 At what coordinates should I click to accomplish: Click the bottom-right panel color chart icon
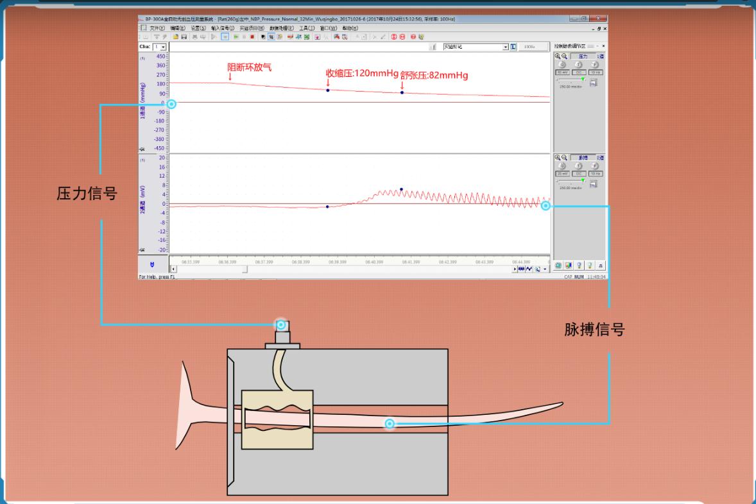pyautogui.click(x=569, y=265)
